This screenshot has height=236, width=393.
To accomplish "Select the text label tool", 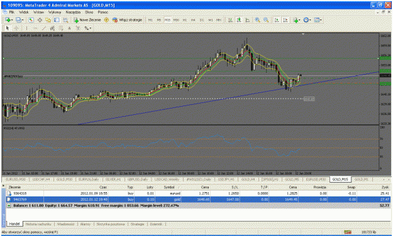I will (x=78, y=28).
